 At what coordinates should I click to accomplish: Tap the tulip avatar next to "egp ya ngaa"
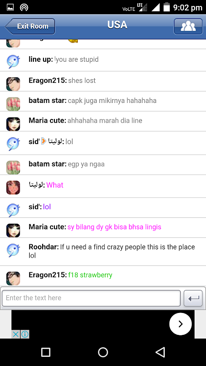[x=13, y=167]
